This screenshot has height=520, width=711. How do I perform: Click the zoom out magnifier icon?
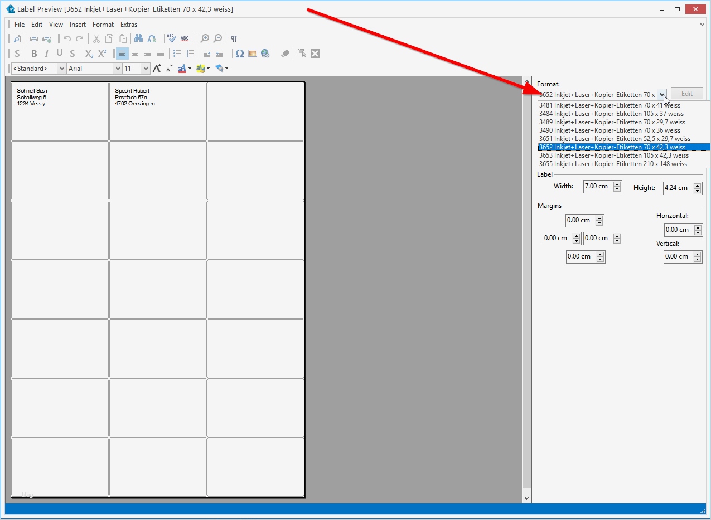tap(217, 38)
